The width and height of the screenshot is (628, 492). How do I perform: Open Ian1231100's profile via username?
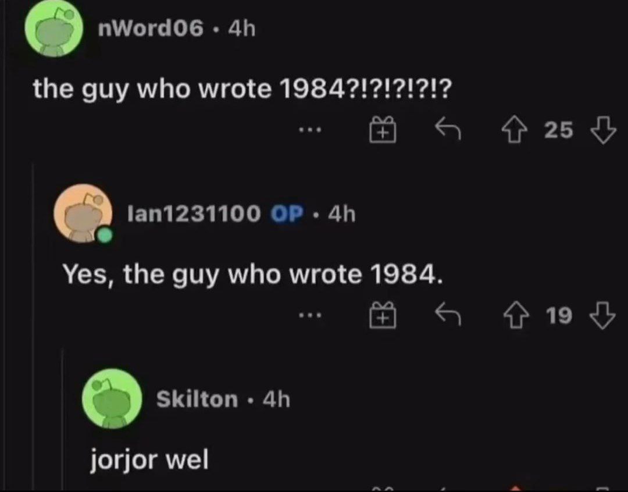[x=194, y=213]
